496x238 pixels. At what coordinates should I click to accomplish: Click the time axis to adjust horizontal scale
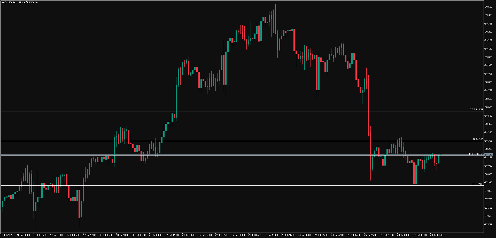(x=248, y=235)
